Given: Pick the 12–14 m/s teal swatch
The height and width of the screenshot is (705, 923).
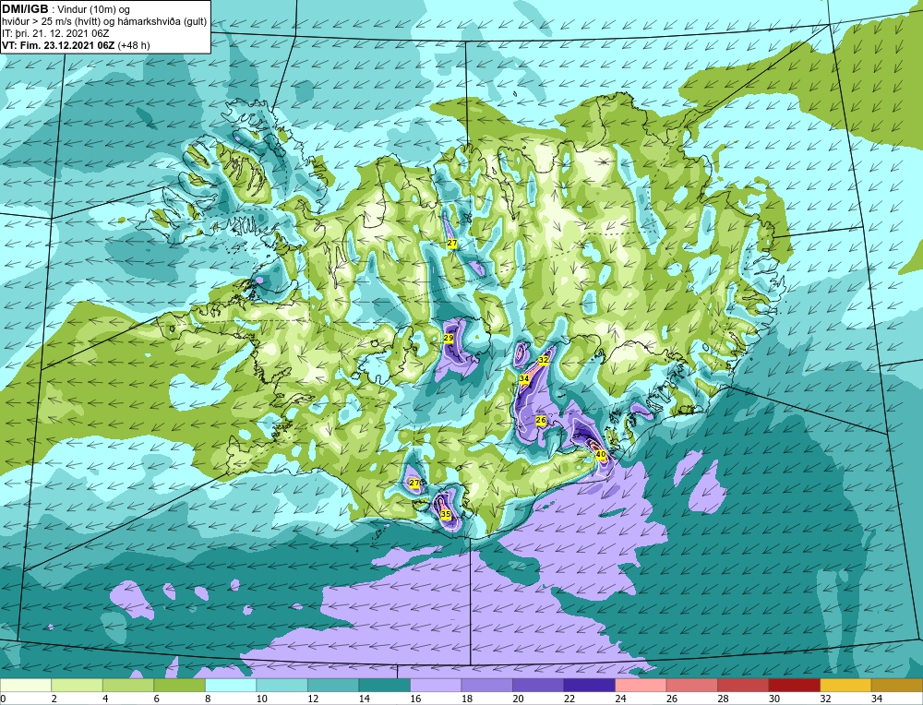Looking at the screenshot, I should click(x=333, y=686).
